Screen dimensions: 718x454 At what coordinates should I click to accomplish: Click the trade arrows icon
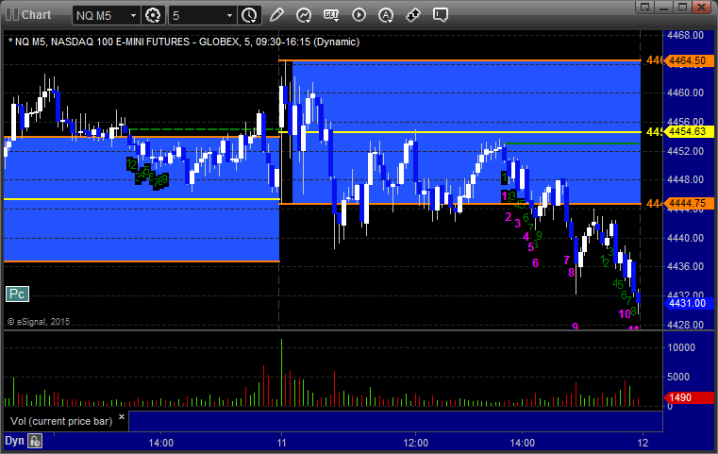pos(413,15)
